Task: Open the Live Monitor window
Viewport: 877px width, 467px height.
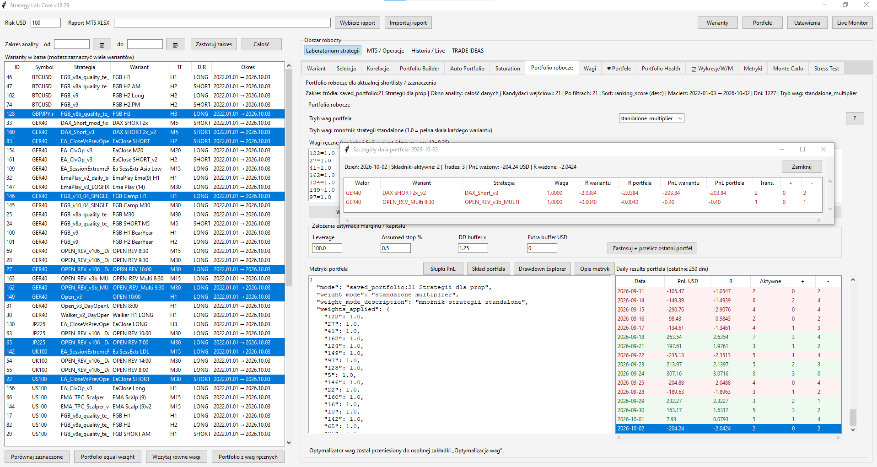Action: click(x=852, y=23)
